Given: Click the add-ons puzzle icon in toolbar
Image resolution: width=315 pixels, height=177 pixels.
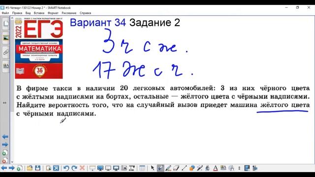Looking at the screenshot, I should click(x=255, y=168).
